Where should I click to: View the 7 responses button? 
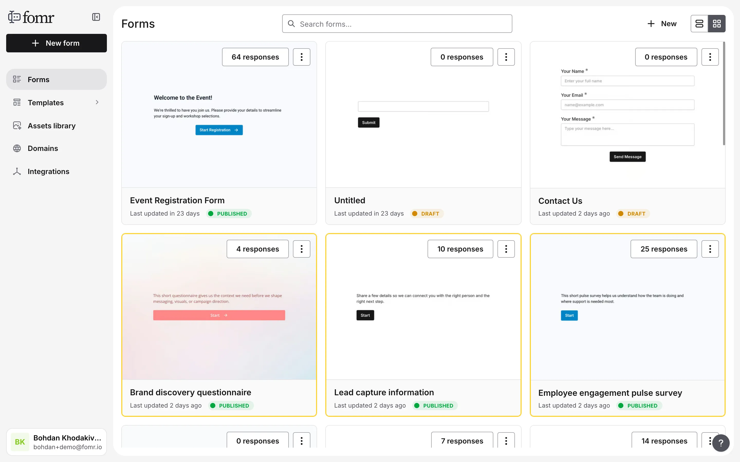point(462,440)
